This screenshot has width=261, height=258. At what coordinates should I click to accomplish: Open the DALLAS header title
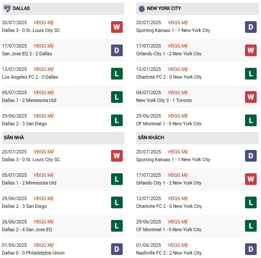(21, 9)
